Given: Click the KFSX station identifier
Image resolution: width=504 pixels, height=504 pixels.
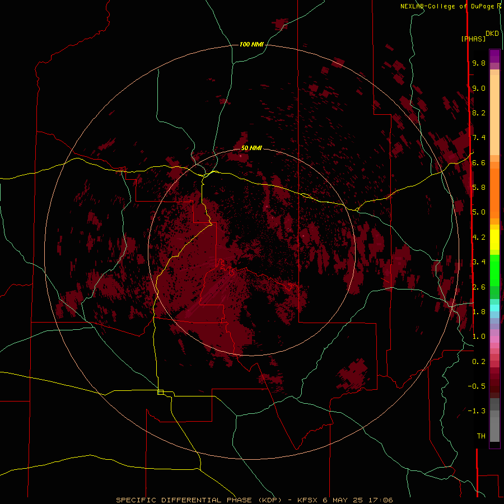Looking at the screenshot, I should point(307,500).
